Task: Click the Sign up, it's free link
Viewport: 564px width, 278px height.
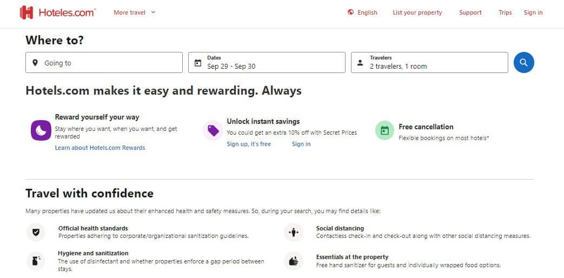Action: (249, 144)
